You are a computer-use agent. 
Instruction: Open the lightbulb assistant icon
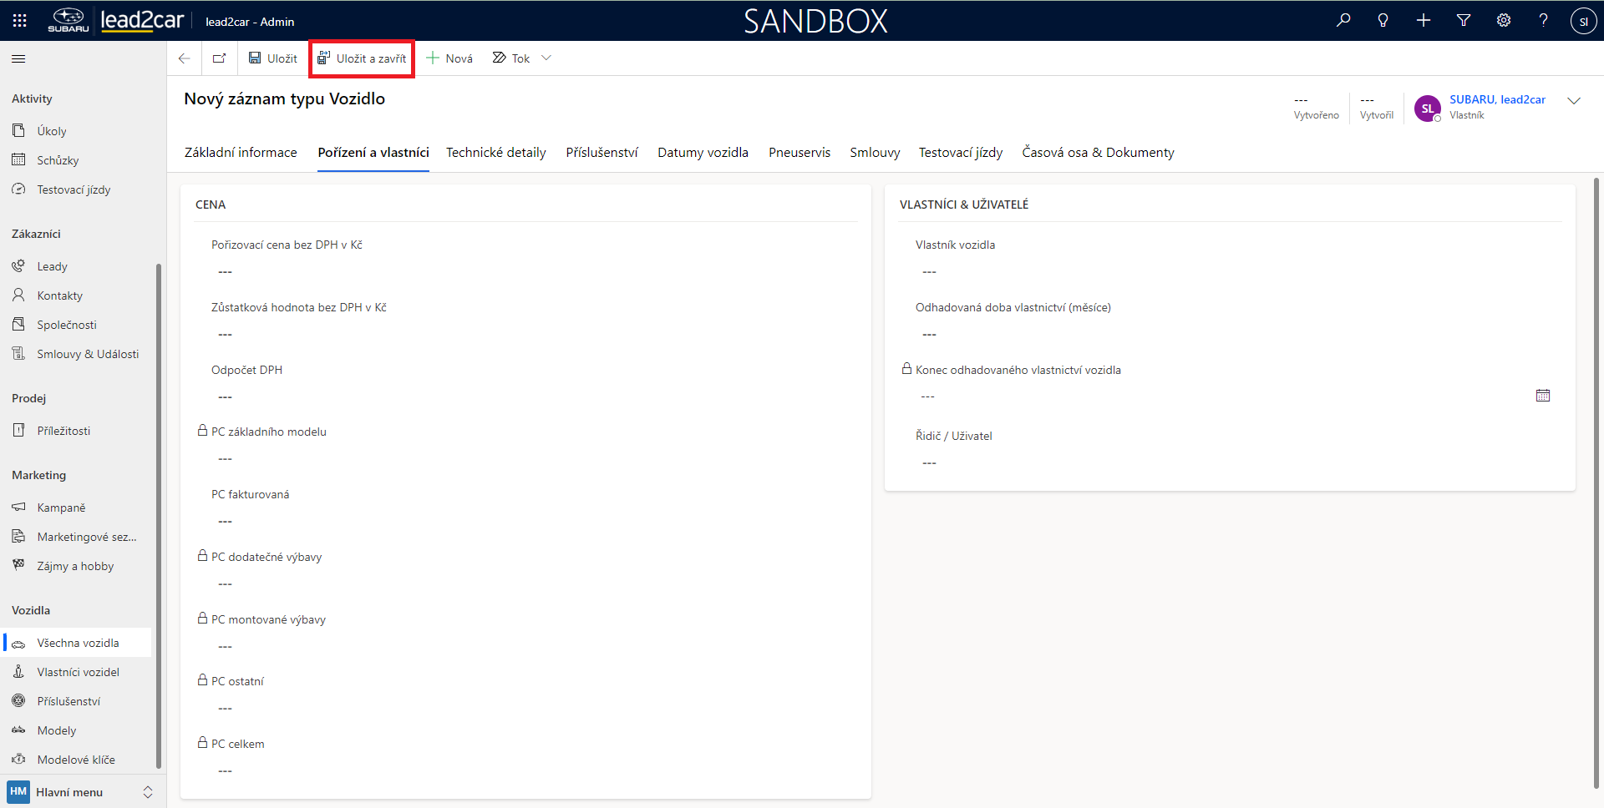(1383, 21)
